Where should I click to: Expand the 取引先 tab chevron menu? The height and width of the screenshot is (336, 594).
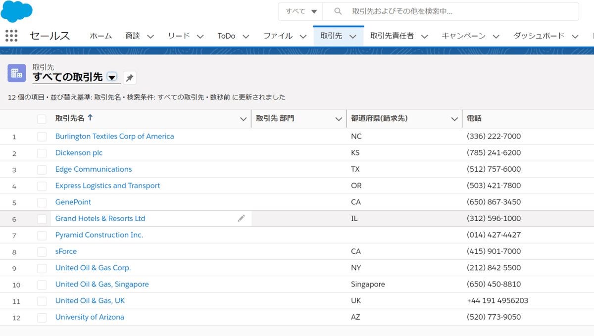(x=353, y=36)
